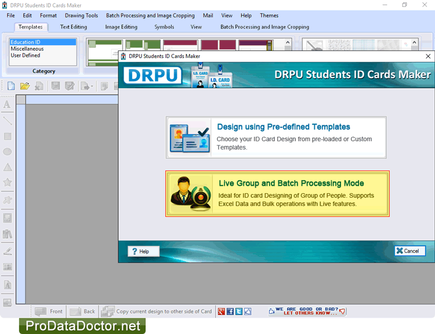435x334 pixels.
Task: Open the Edit menu
Action: (27, 16)
